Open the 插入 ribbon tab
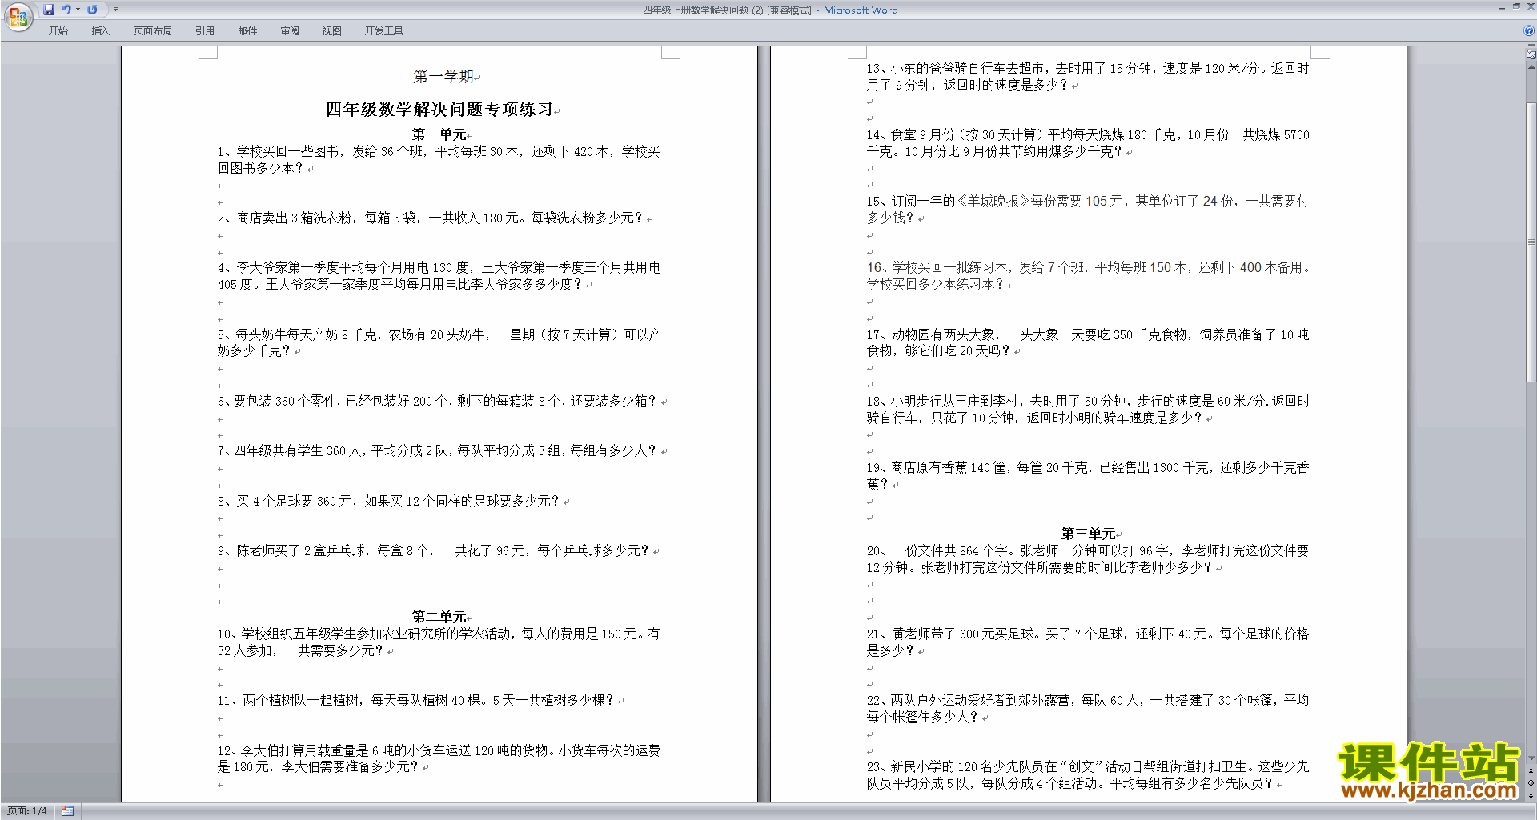This screenshot has height=820, width=1537. coord(100,31)
